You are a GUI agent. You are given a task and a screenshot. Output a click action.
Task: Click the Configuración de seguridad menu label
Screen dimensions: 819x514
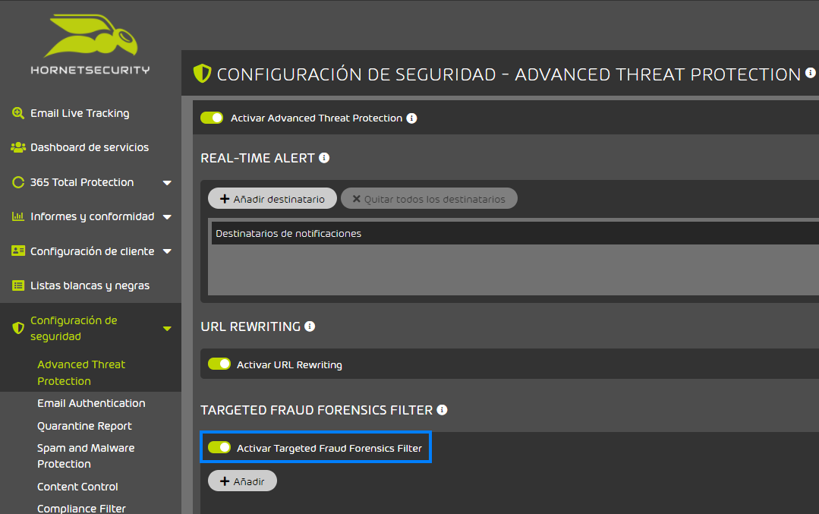tap(74, 329)
